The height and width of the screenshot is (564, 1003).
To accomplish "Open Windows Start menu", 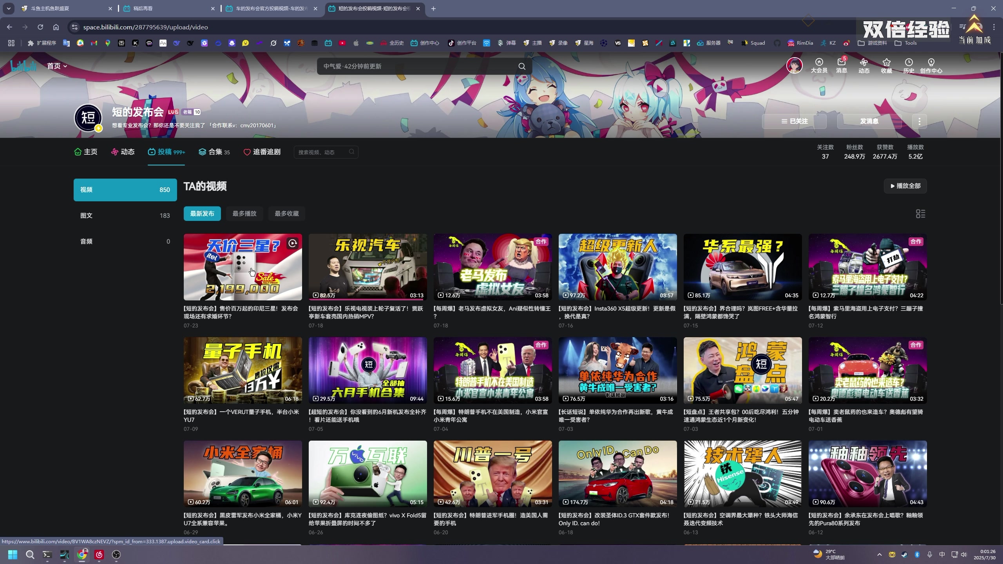I will [x=13, y=555].
